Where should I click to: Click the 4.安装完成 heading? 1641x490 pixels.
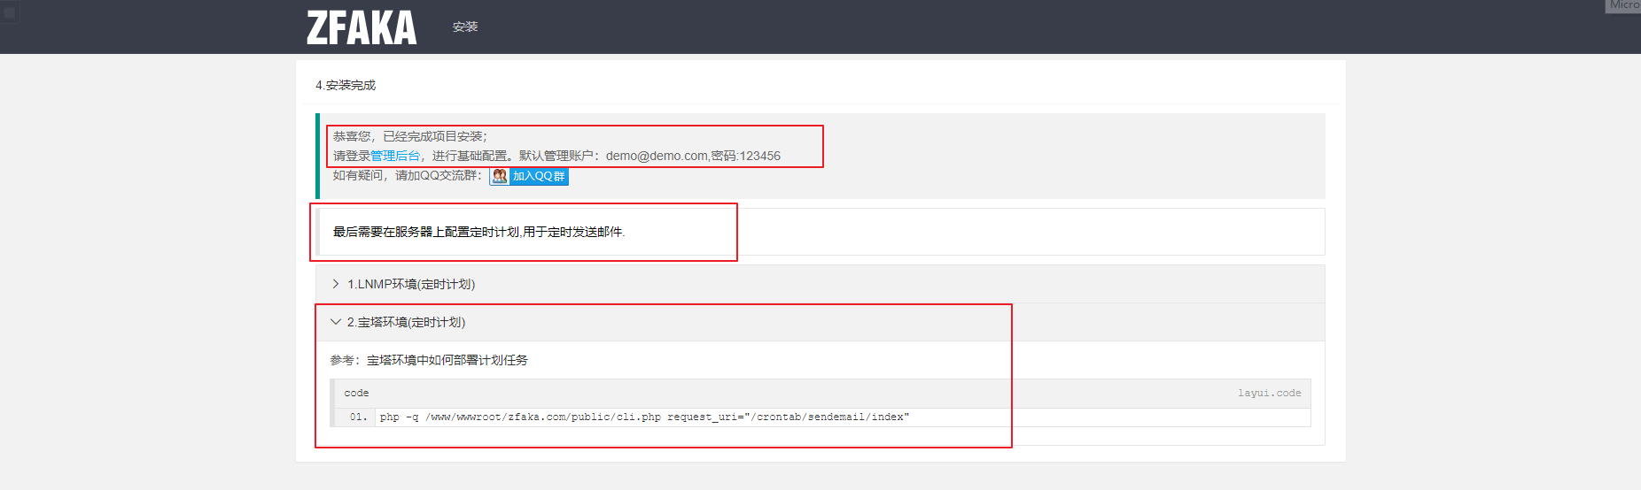tap(346, 85)
